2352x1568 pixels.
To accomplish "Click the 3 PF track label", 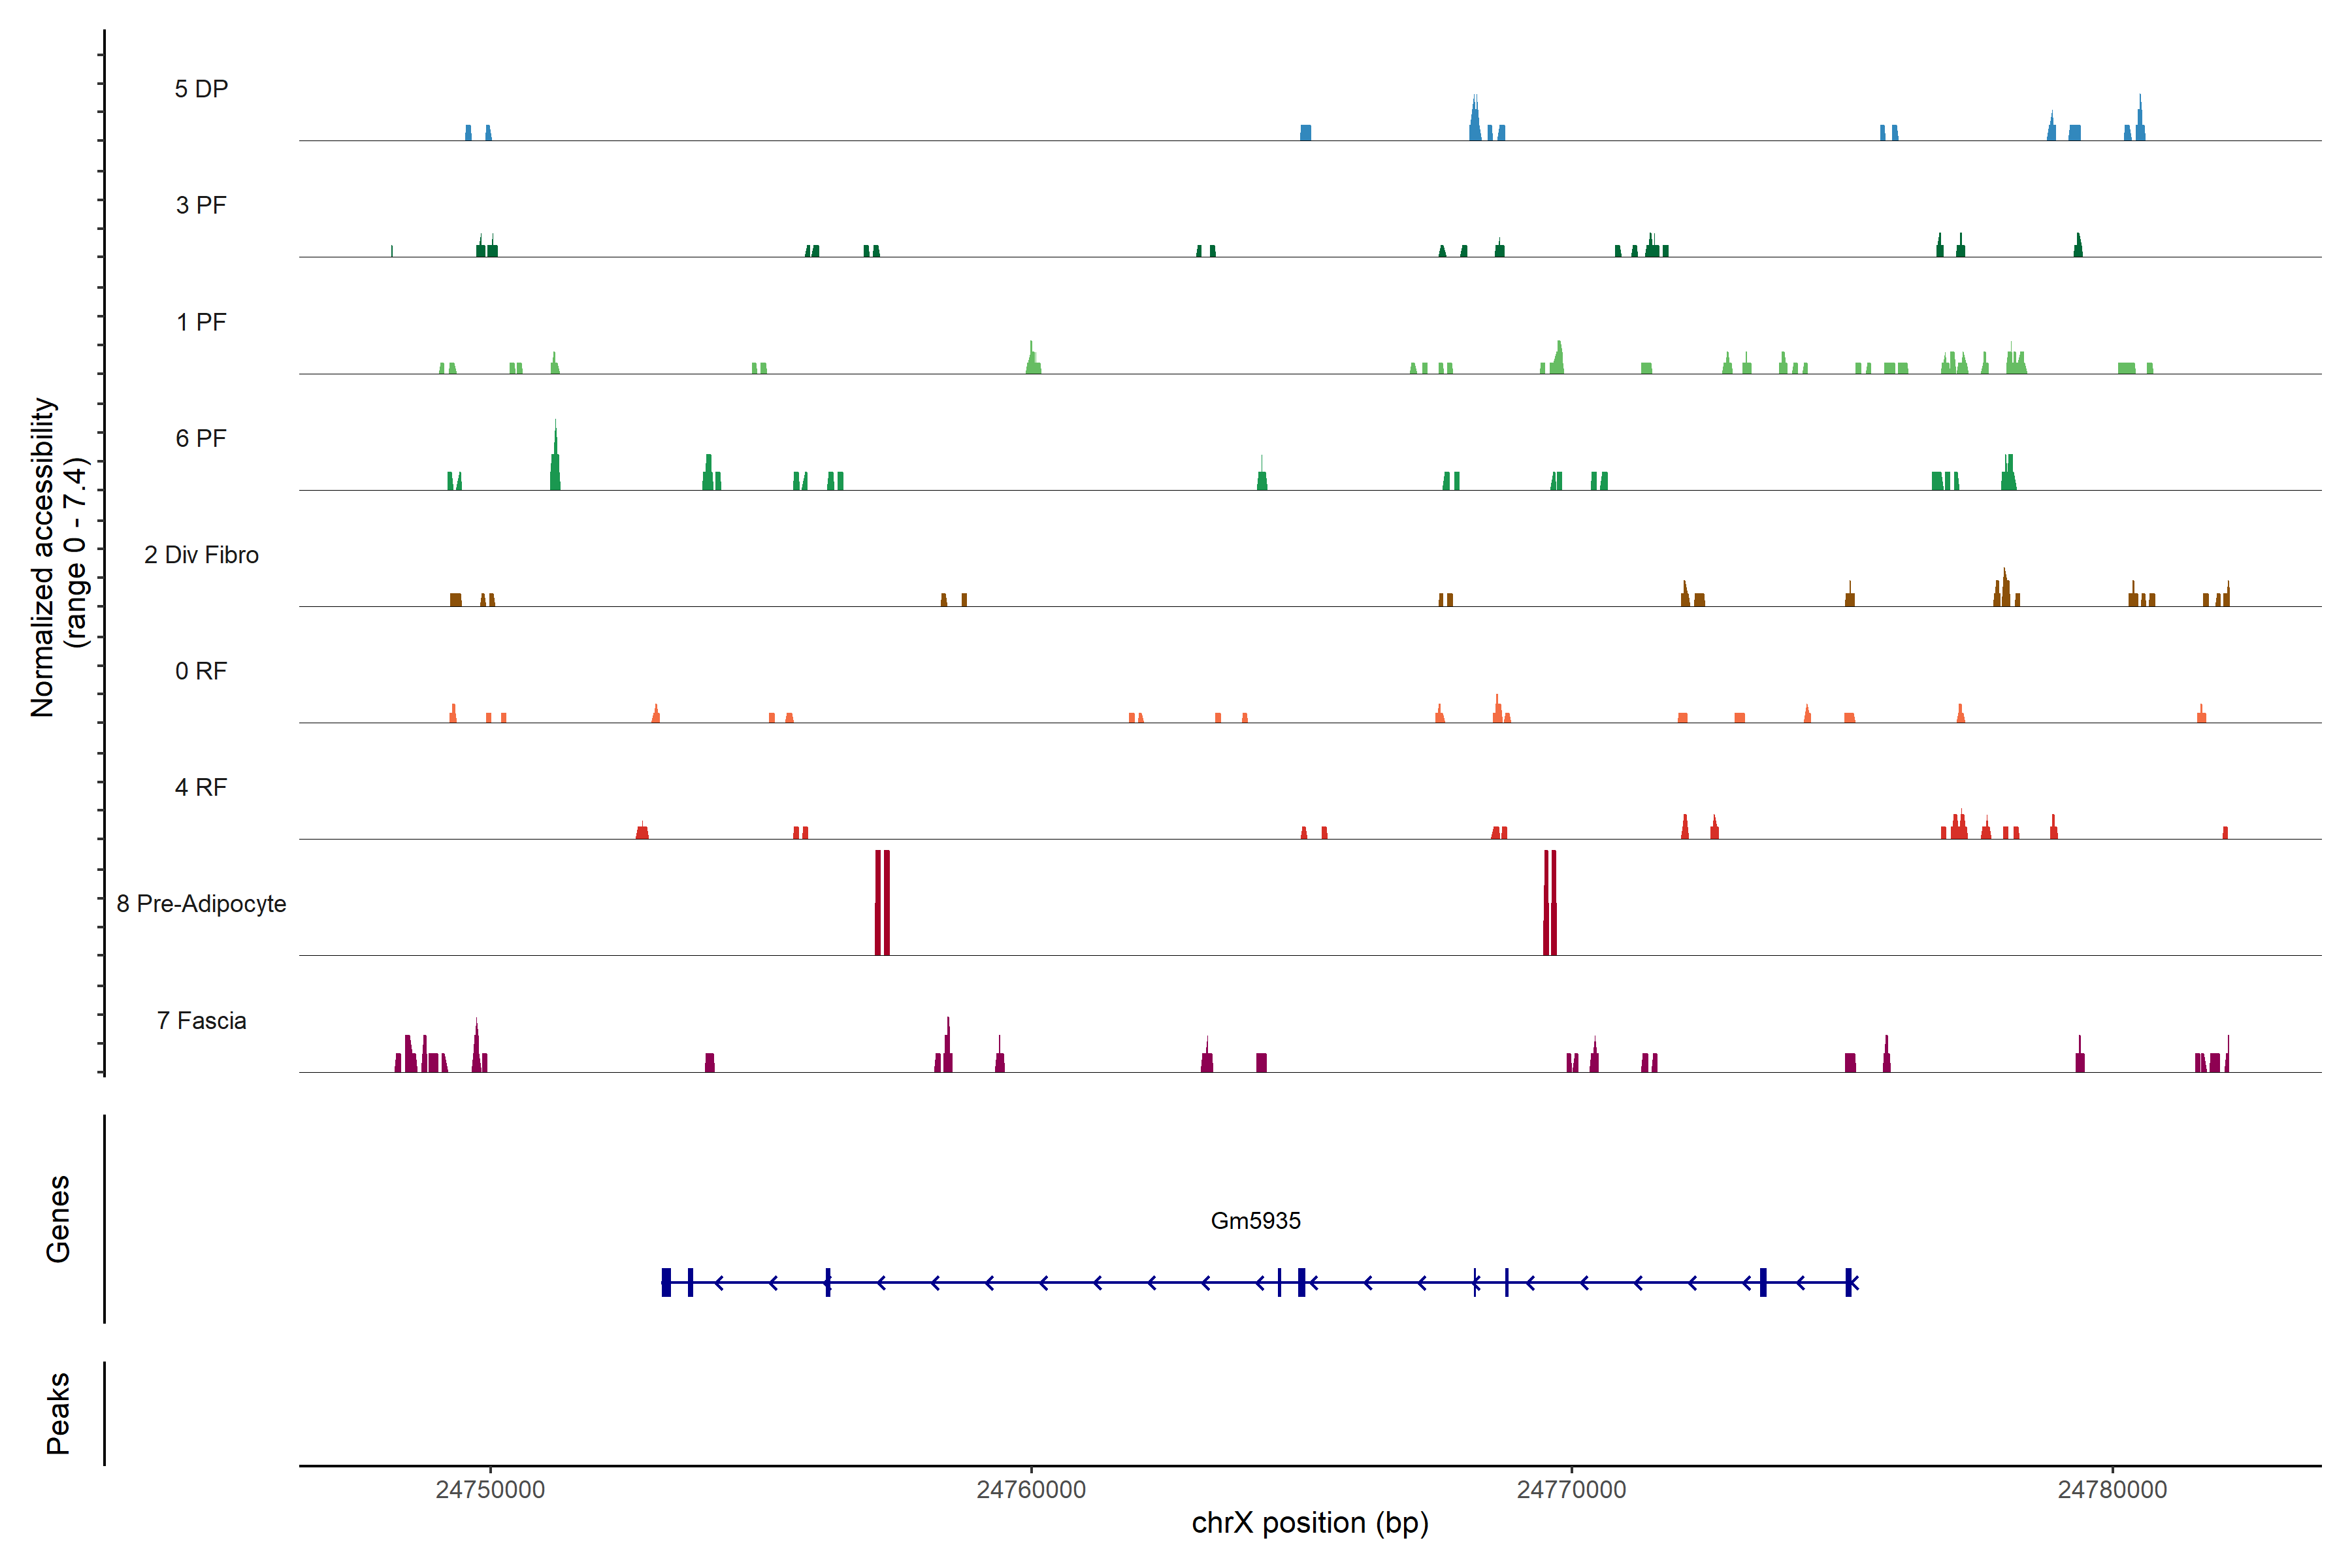I will tap(201, 205).
